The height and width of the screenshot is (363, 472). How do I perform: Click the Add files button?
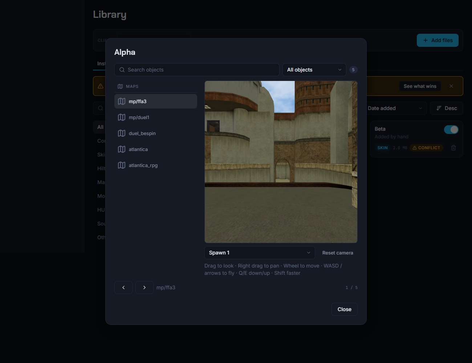[x=438, y=40]
